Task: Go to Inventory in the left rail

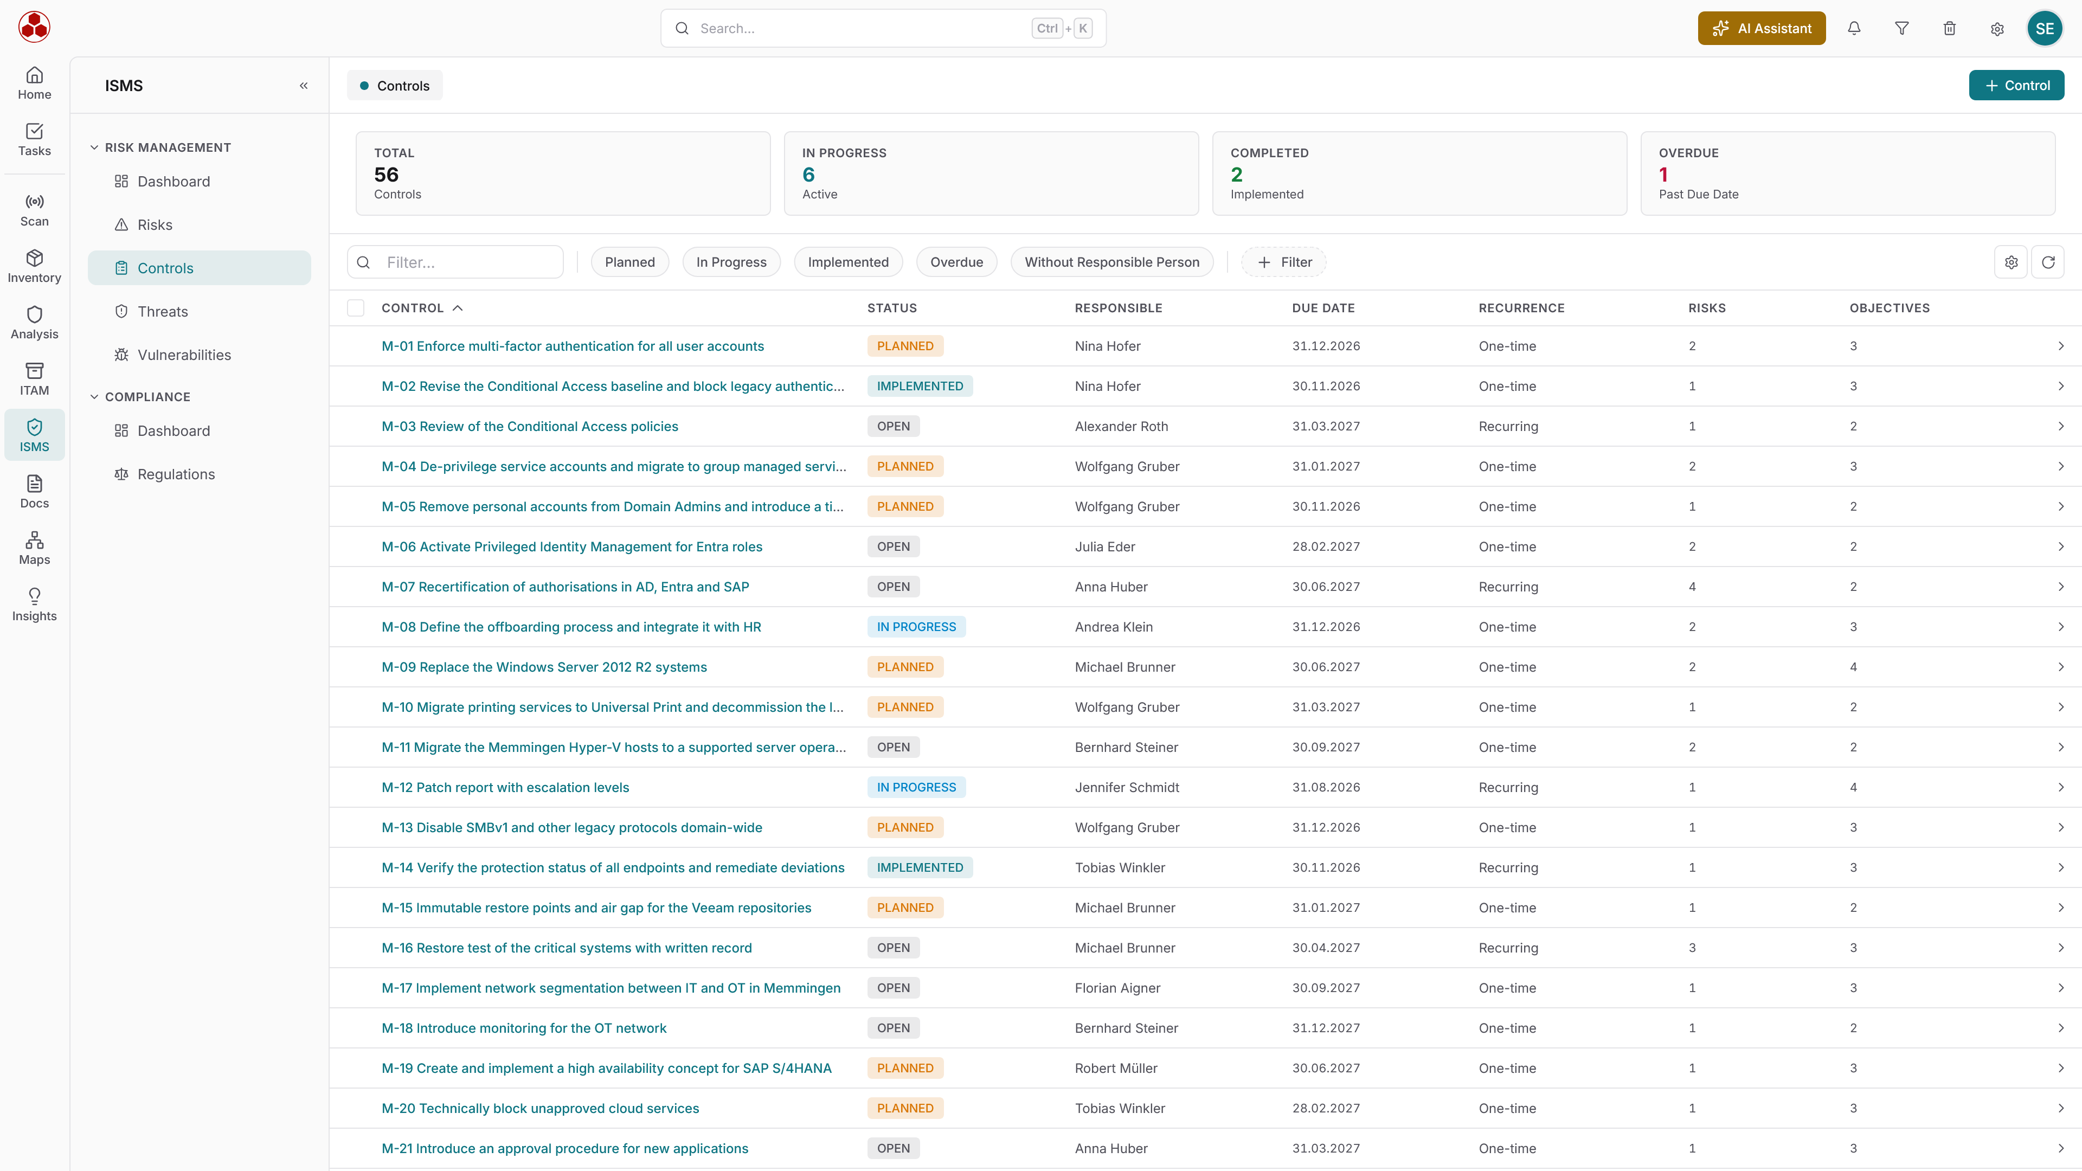Action: tap(34, 267)
